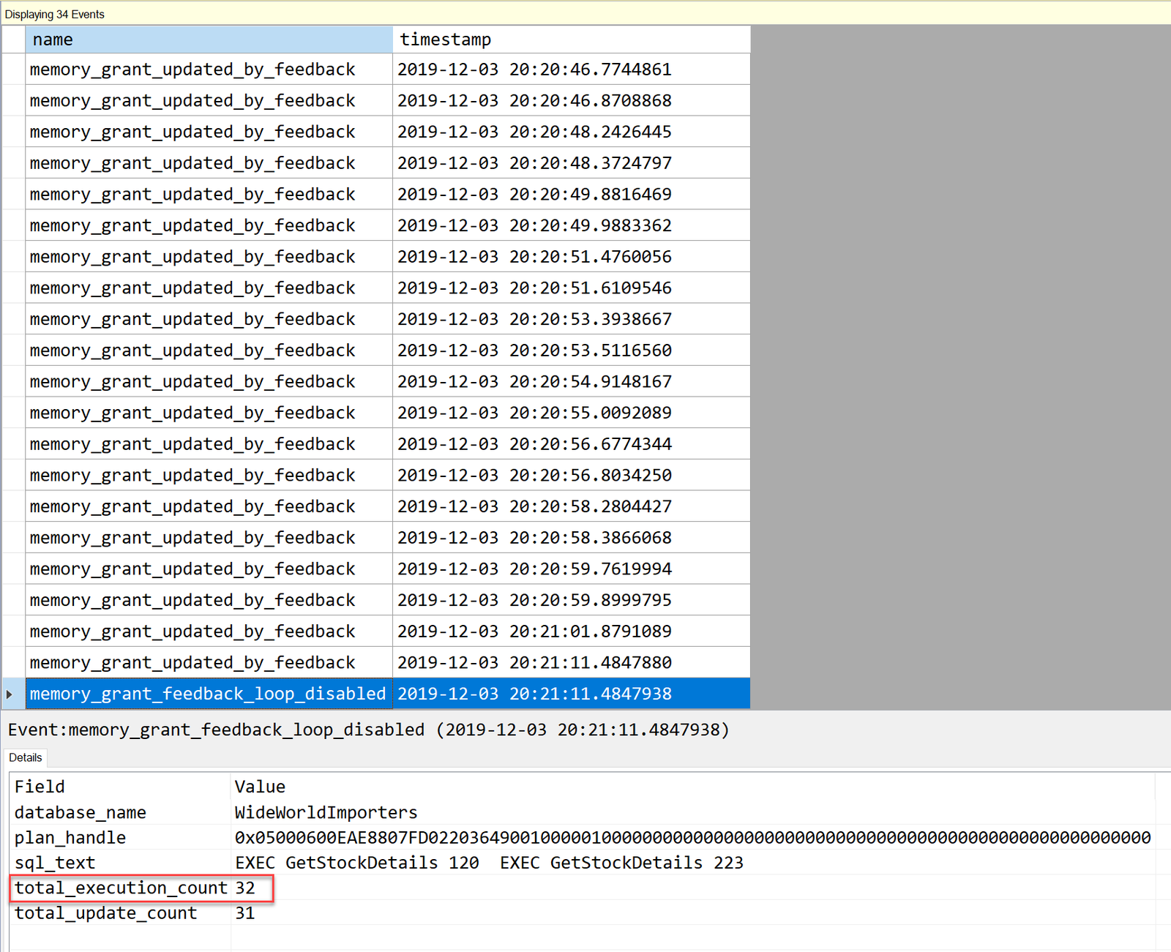Select event row timestamped 20:20:46.8708868
1171x952 pixels.
(x=376, y=100)
